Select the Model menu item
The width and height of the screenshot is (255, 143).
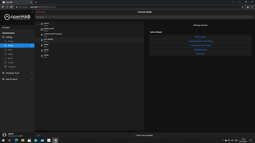(x=17, y=46)
